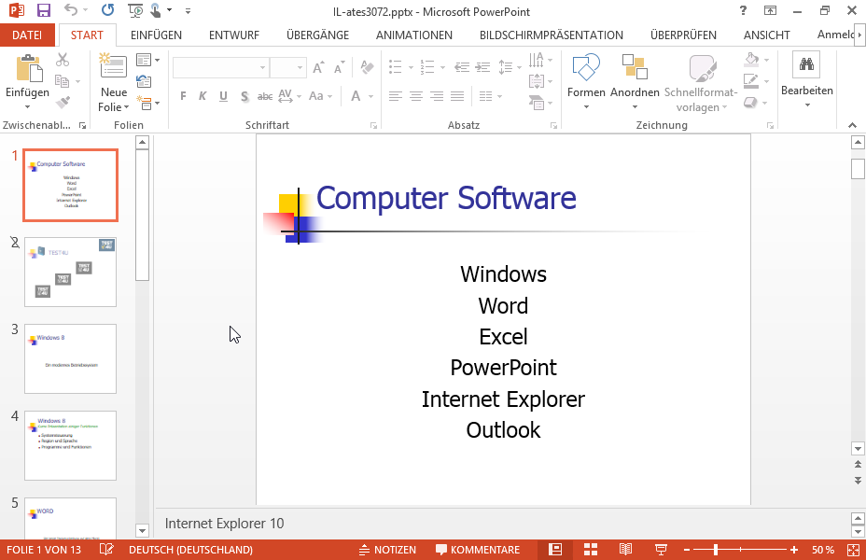Image resolution: width=866 pixels, height=560 pixels.
Task: Click the zoom slider handle
Action: 716,550
